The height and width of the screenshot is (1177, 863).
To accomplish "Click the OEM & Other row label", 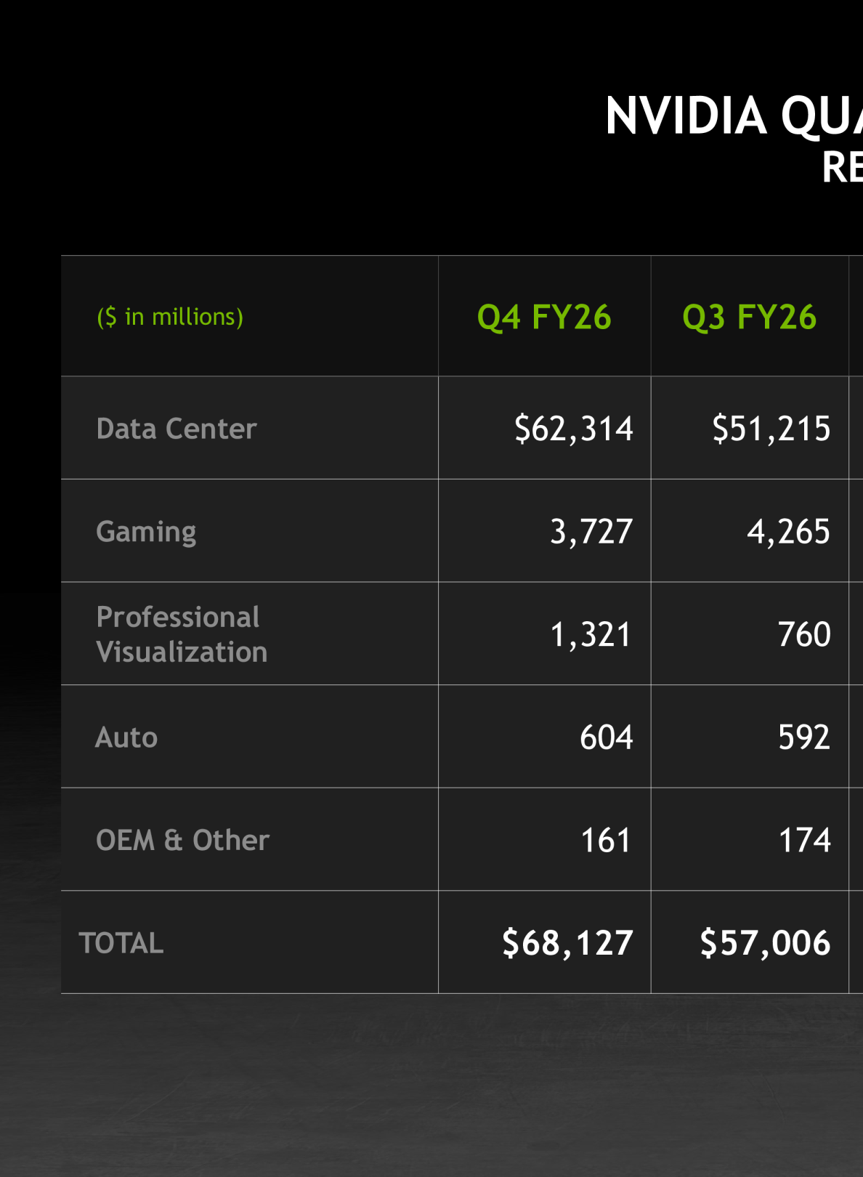I will pyautogui.click(x=182, y=841).
